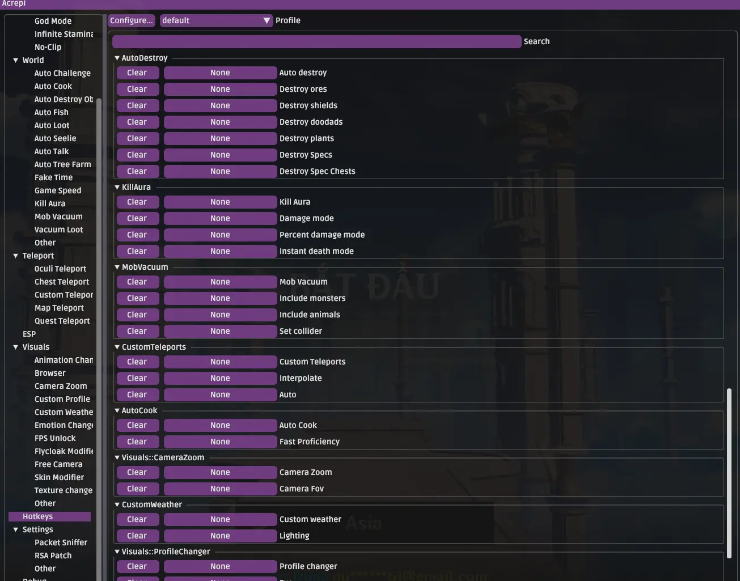Open the default profile dropdown

pos(216,20)
